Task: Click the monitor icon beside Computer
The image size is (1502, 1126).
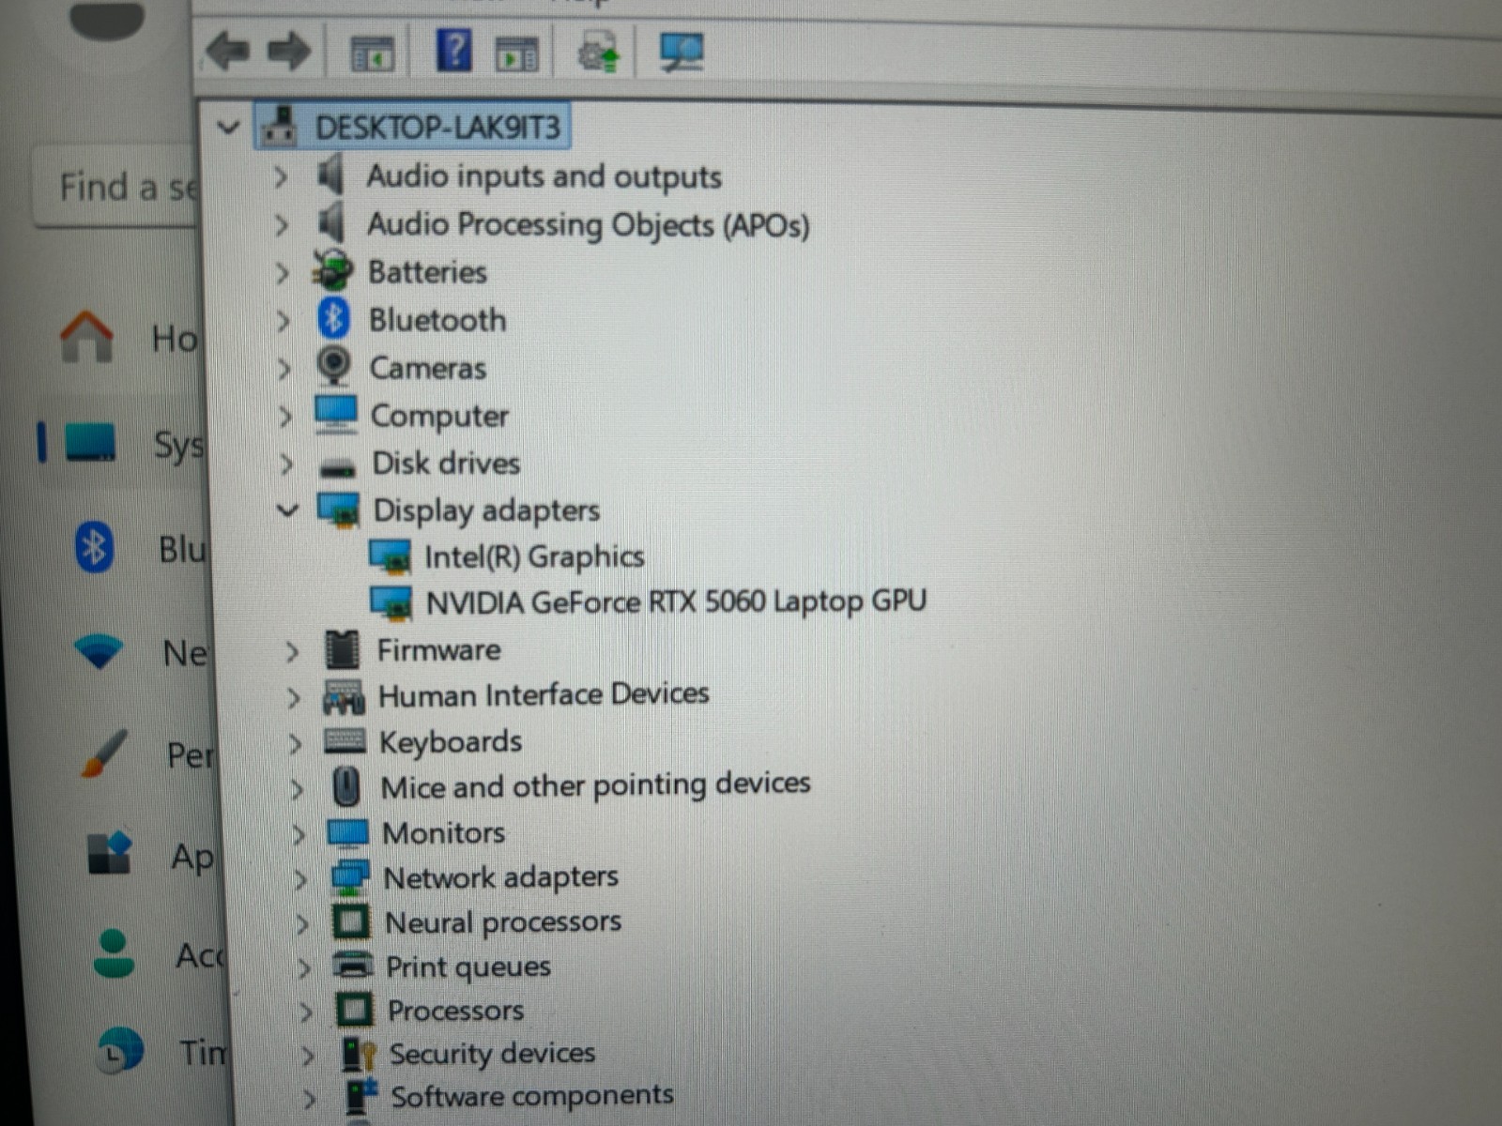Action: coord(336,414)
